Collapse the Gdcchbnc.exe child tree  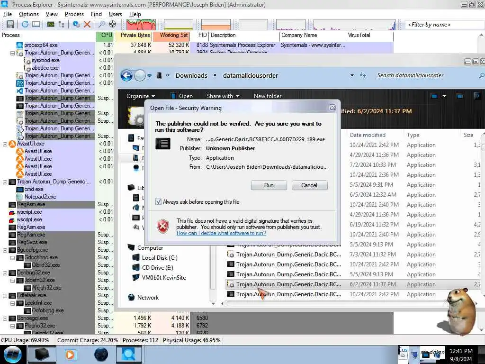coord(12,258)
